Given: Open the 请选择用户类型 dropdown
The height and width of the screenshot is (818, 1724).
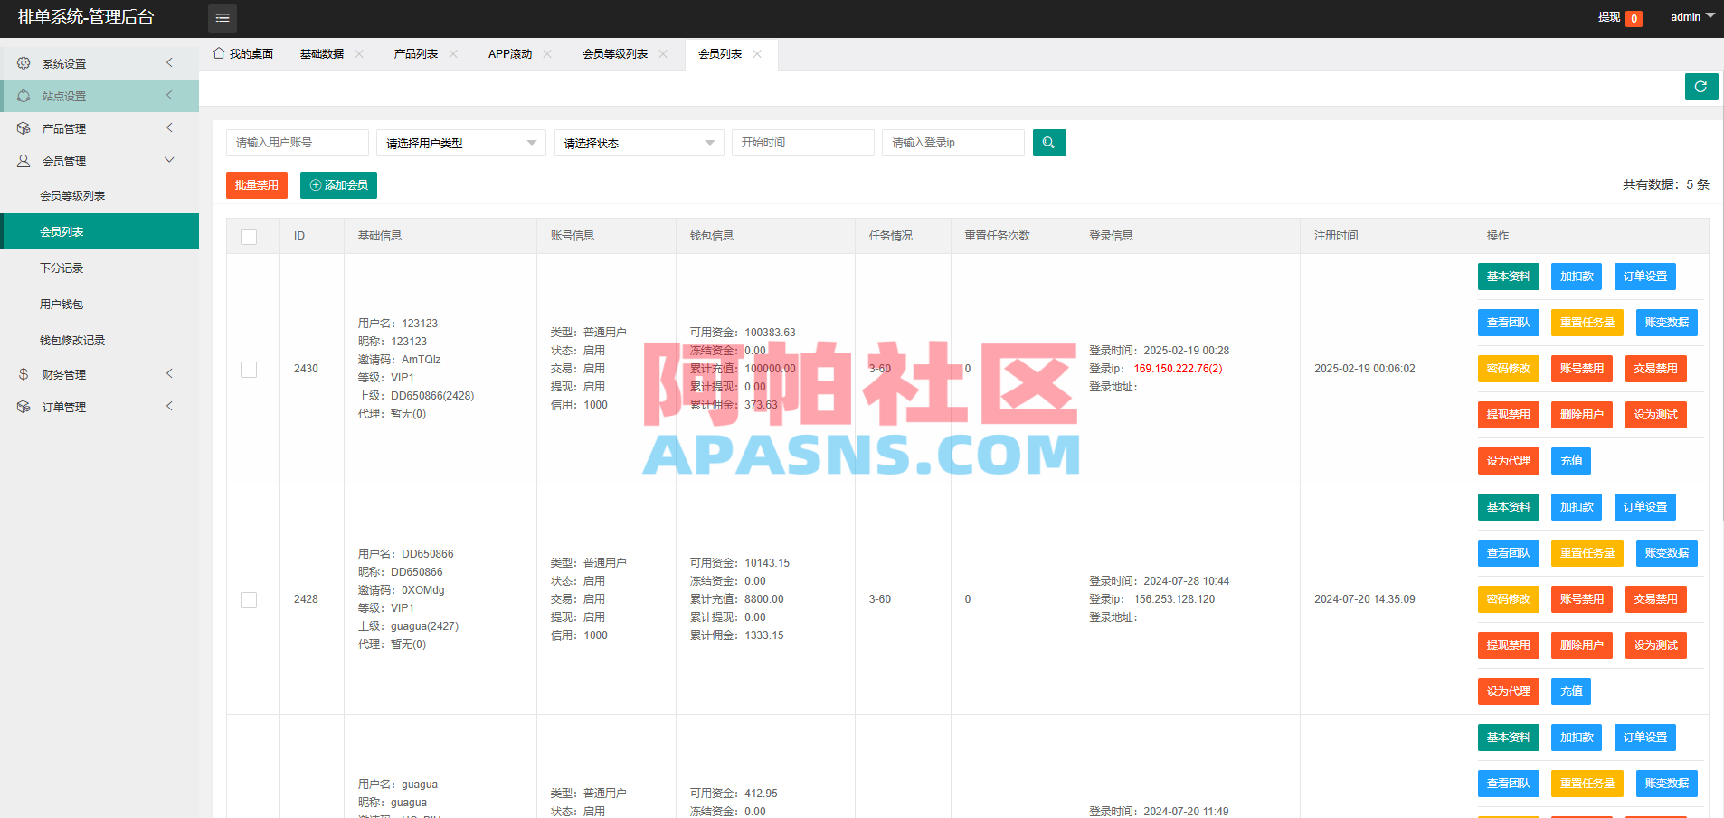Looking at the screenshot, I should (x=460, y=142).
